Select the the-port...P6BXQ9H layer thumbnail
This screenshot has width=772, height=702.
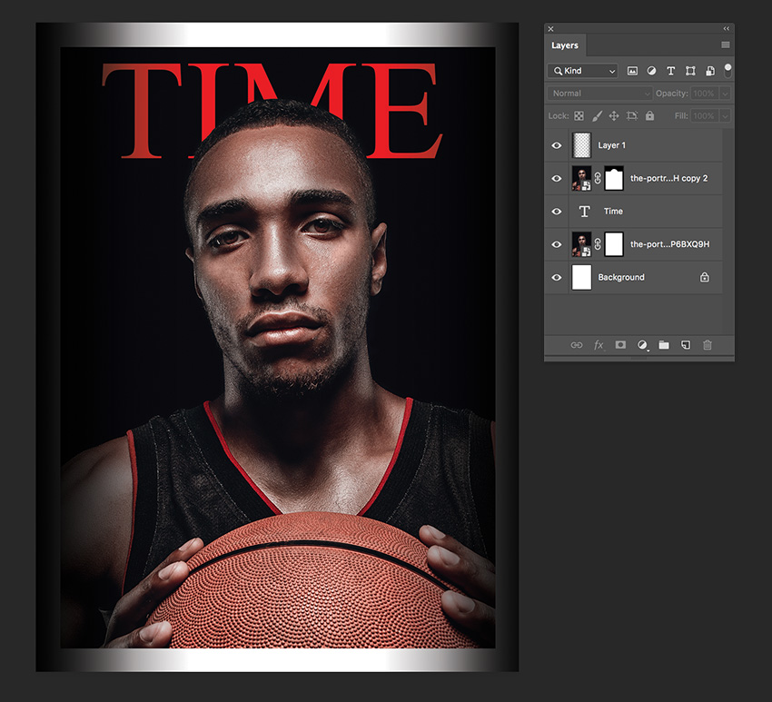tap(581, 244)
